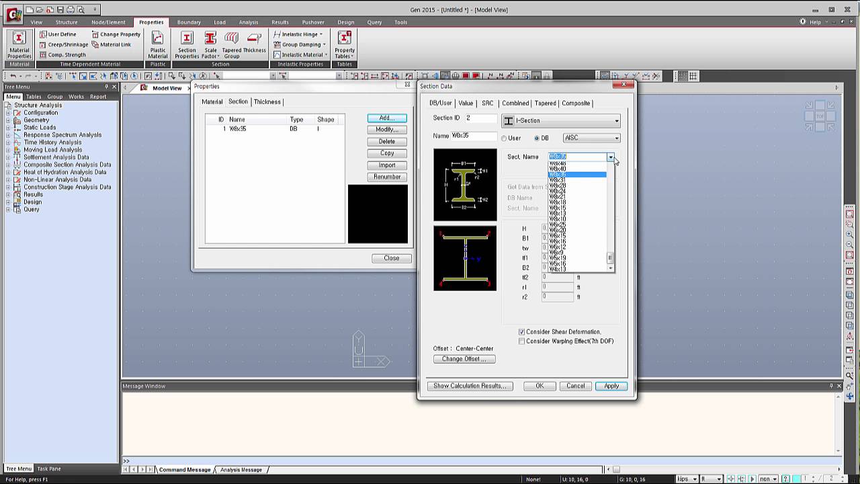
Task: Expand Static Loads tree node
Action: click(8, 128)
